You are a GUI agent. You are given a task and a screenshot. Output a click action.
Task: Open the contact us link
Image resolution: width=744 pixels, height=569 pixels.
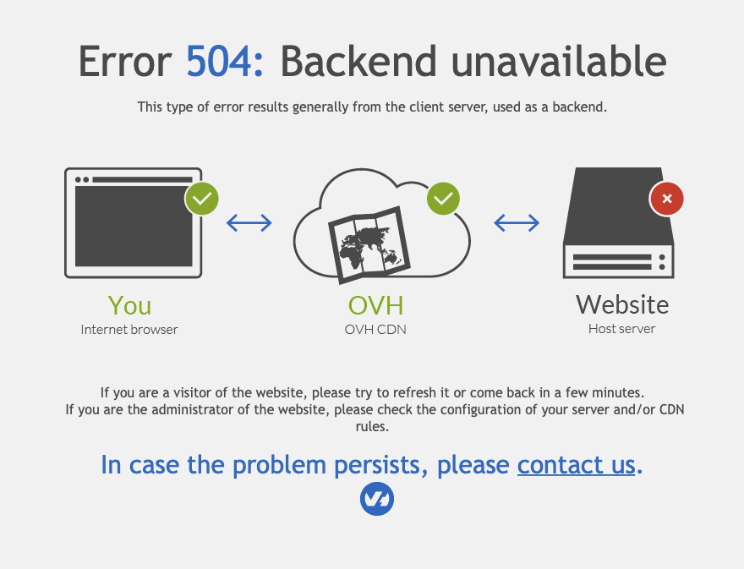click(576, 464)
